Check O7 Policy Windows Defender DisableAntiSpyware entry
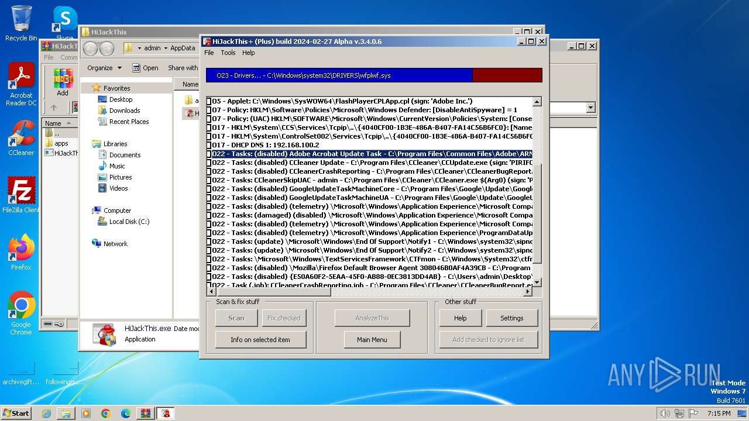 (x=209, y=110)
